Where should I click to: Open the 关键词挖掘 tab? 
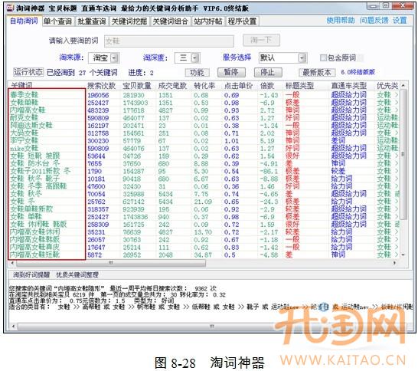coord(129,21)
